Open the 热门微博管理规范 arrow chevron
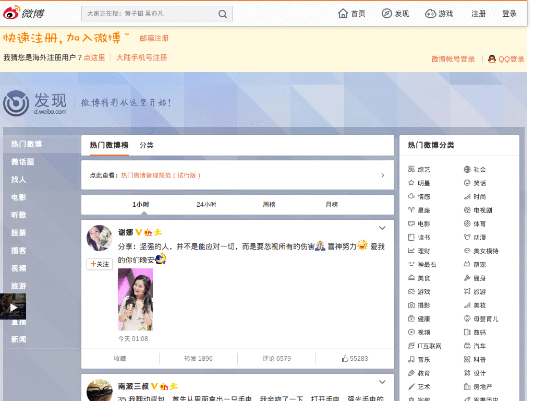534x401 pixels. 383,175
